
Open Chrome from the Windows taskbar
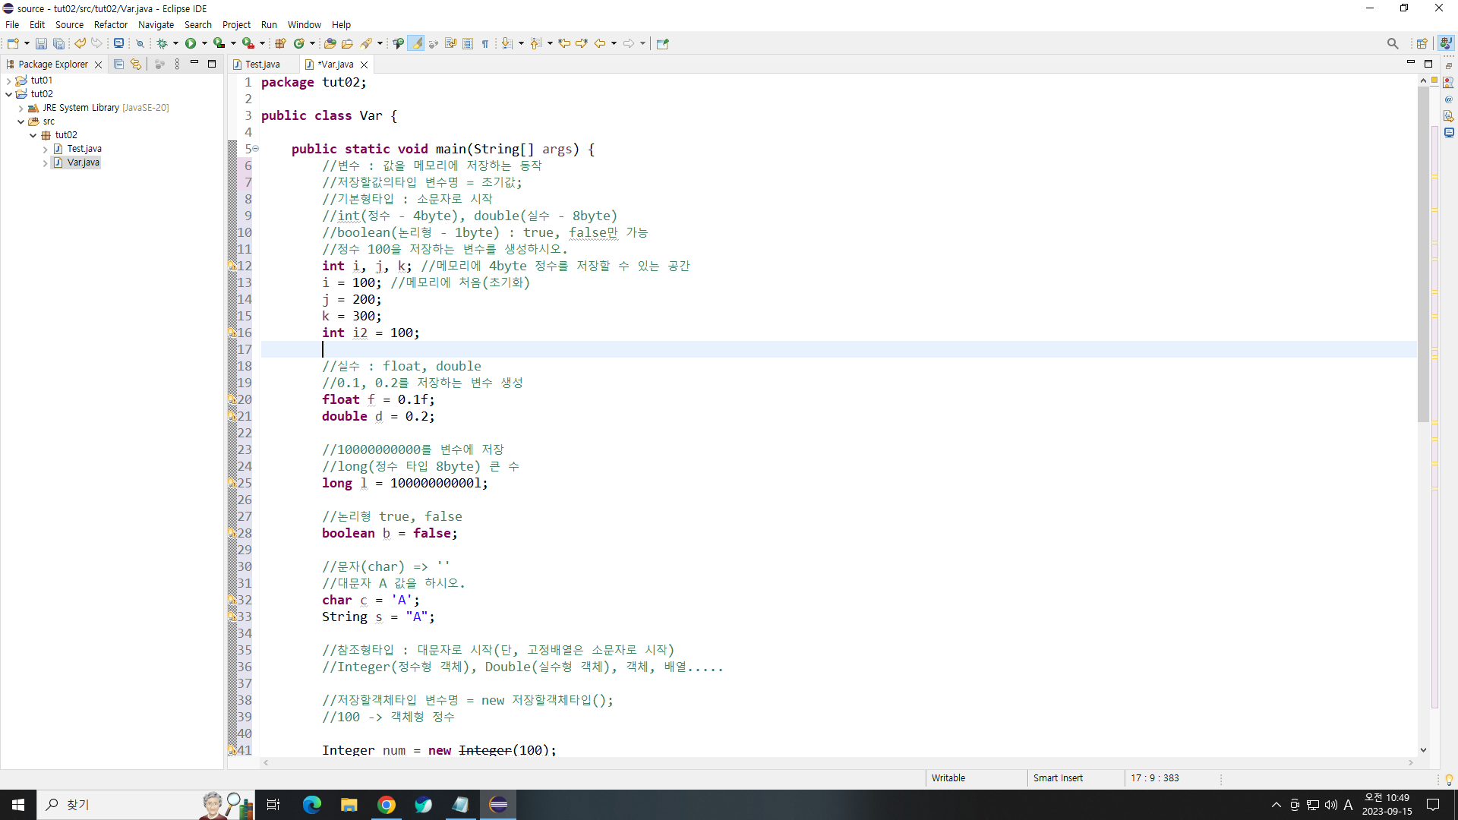[386, 805]
